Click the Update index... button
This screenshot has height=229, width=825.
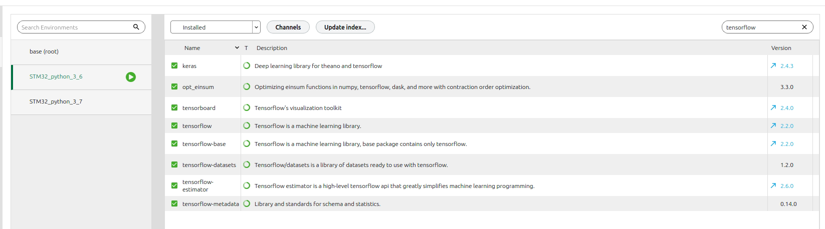tap(345, 27)
